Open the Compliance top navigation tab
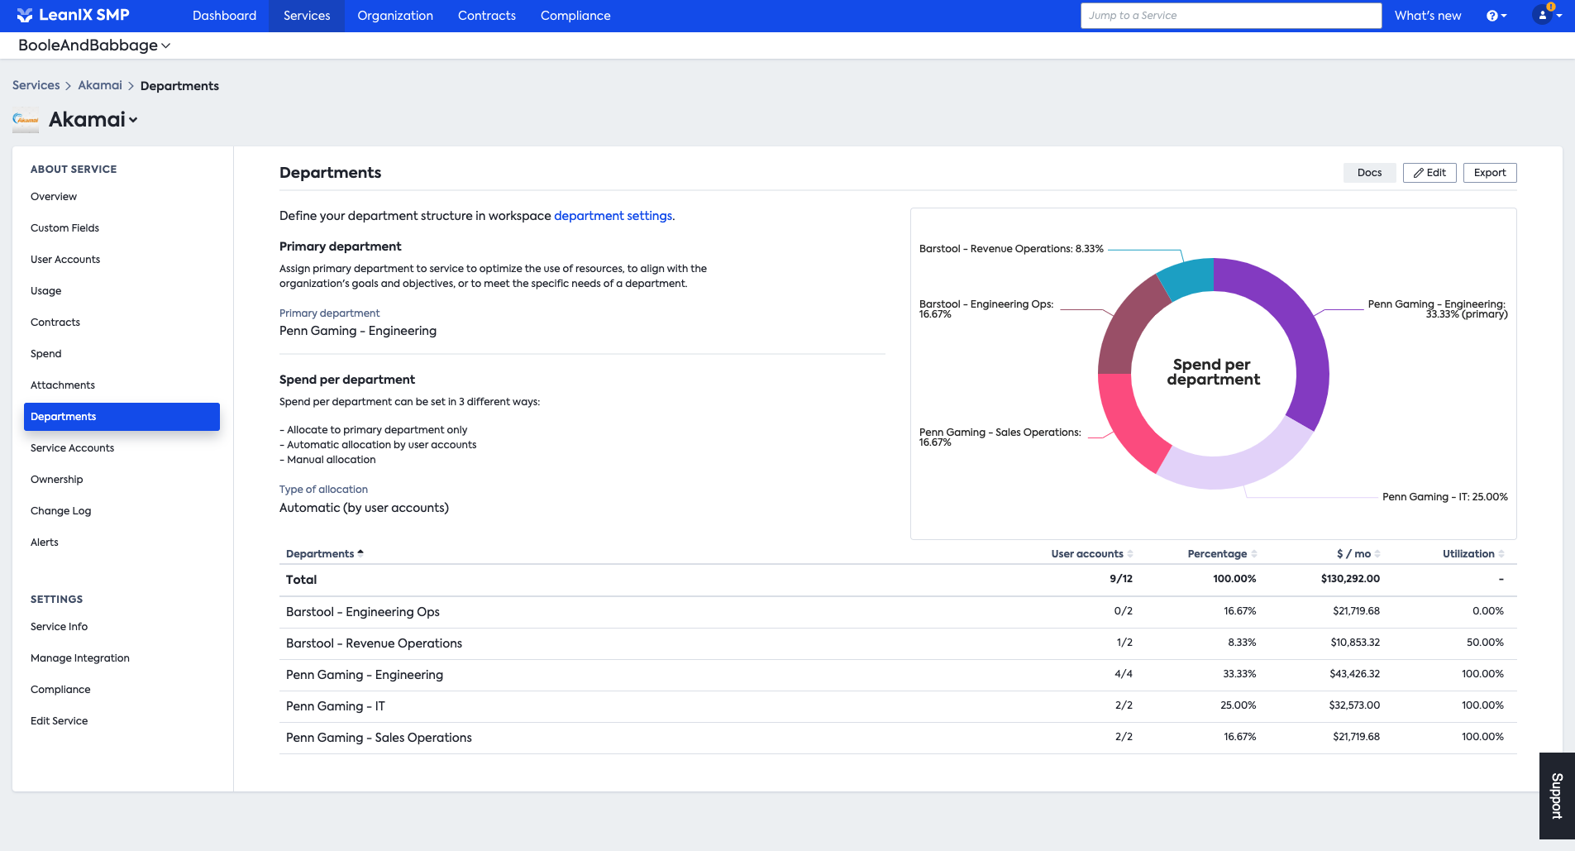The width and height of the screenshot is (1575, 851). [x=575, y=16]
